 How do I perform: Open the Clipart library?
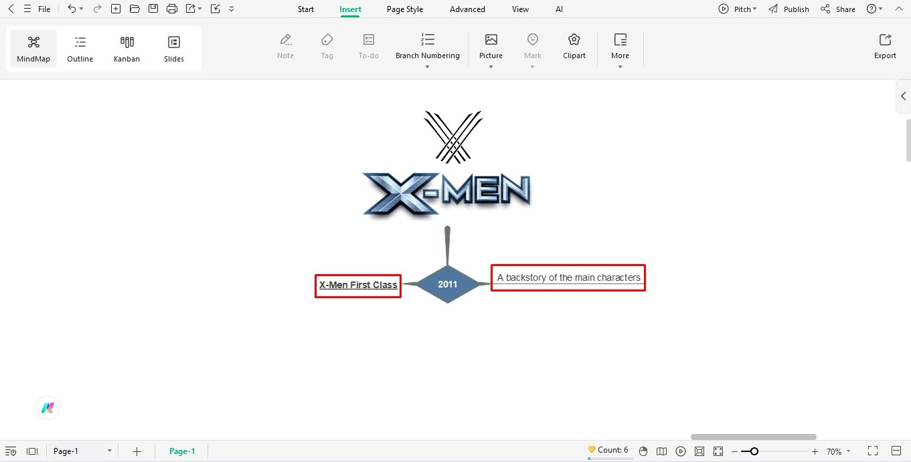574,46
